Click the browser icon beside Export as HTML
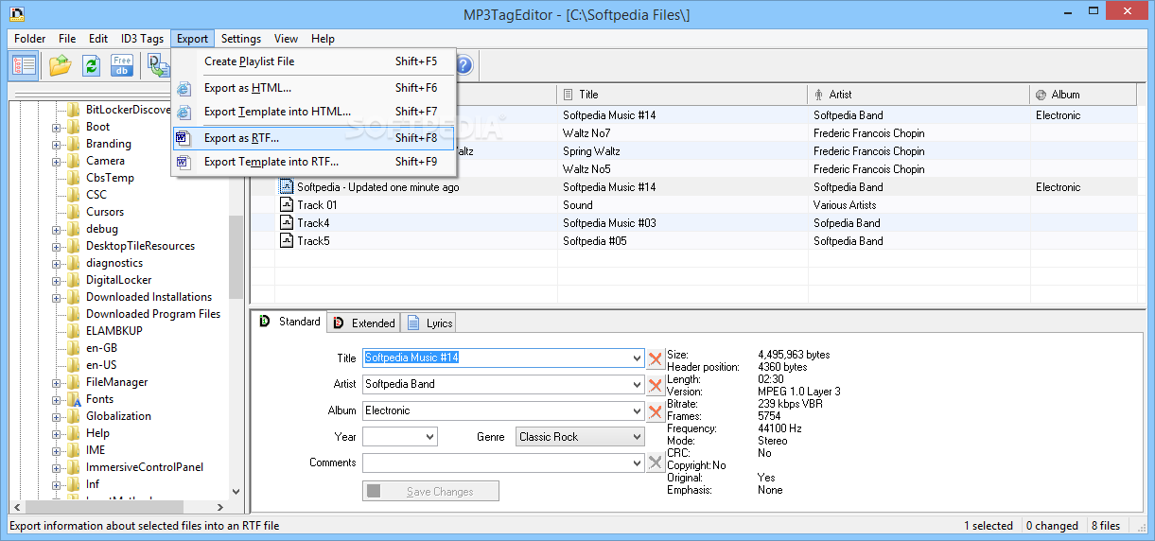 pyautogui.click(x=184, y=88)
